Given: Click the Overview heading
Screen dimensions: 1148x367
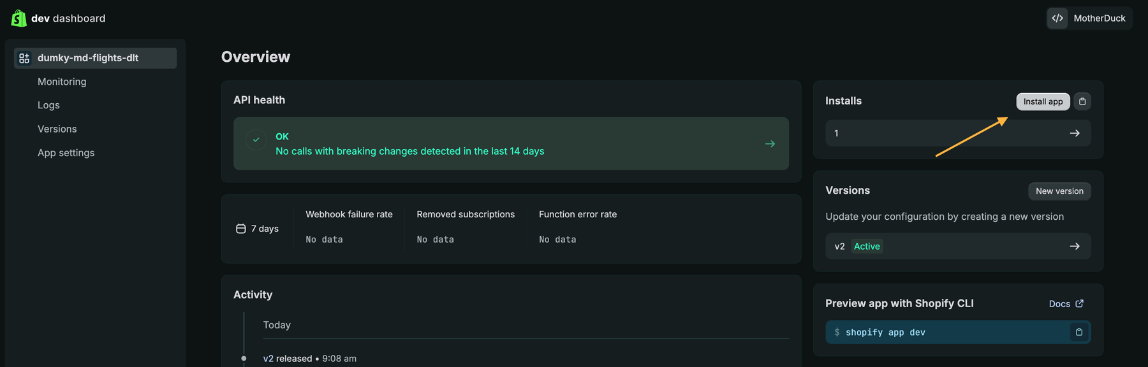Looking at the screenshot, I should pyautogui.click(x=256, y=57).
